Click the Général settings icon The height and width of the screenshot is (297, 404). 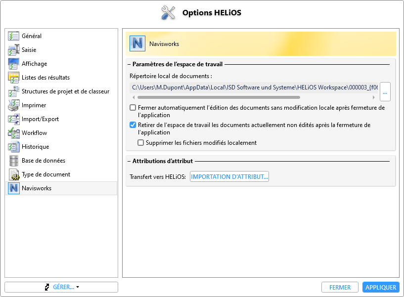pyautogui.click(x=13, y=36)
